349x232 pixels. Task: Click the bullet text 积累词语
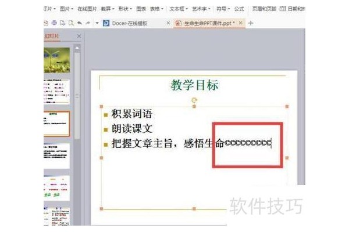pyautogui.click(x=132, y=114)
